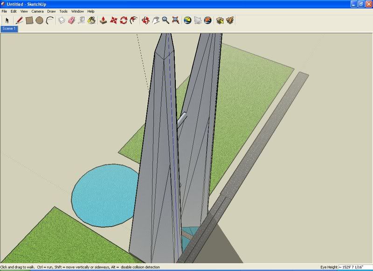The image size is (373, 271).
Task: Select the Pan hand tool
Action: 156,20
